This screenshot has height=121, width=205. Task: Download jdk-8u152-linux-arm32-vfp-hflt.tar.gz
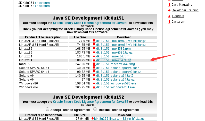119,119
